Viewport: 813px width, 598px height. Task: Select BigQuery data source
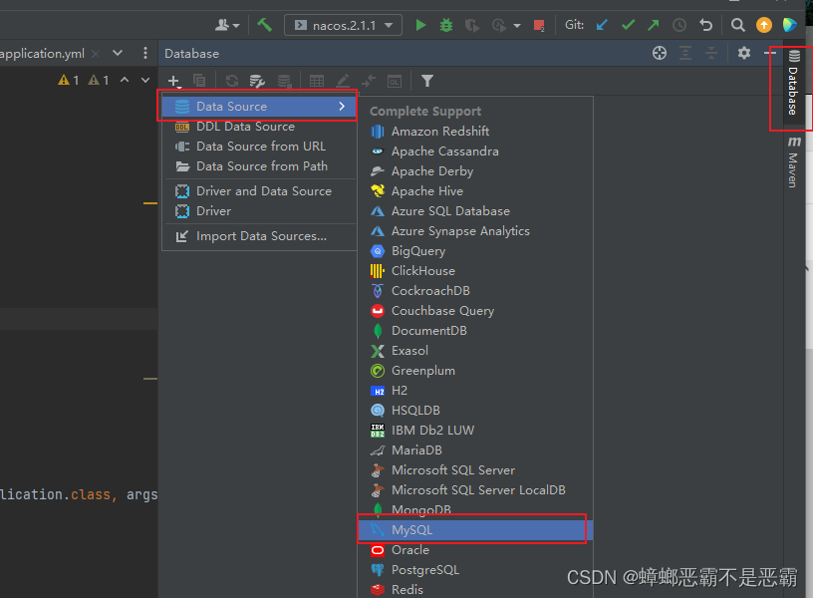tap(475, 251)
